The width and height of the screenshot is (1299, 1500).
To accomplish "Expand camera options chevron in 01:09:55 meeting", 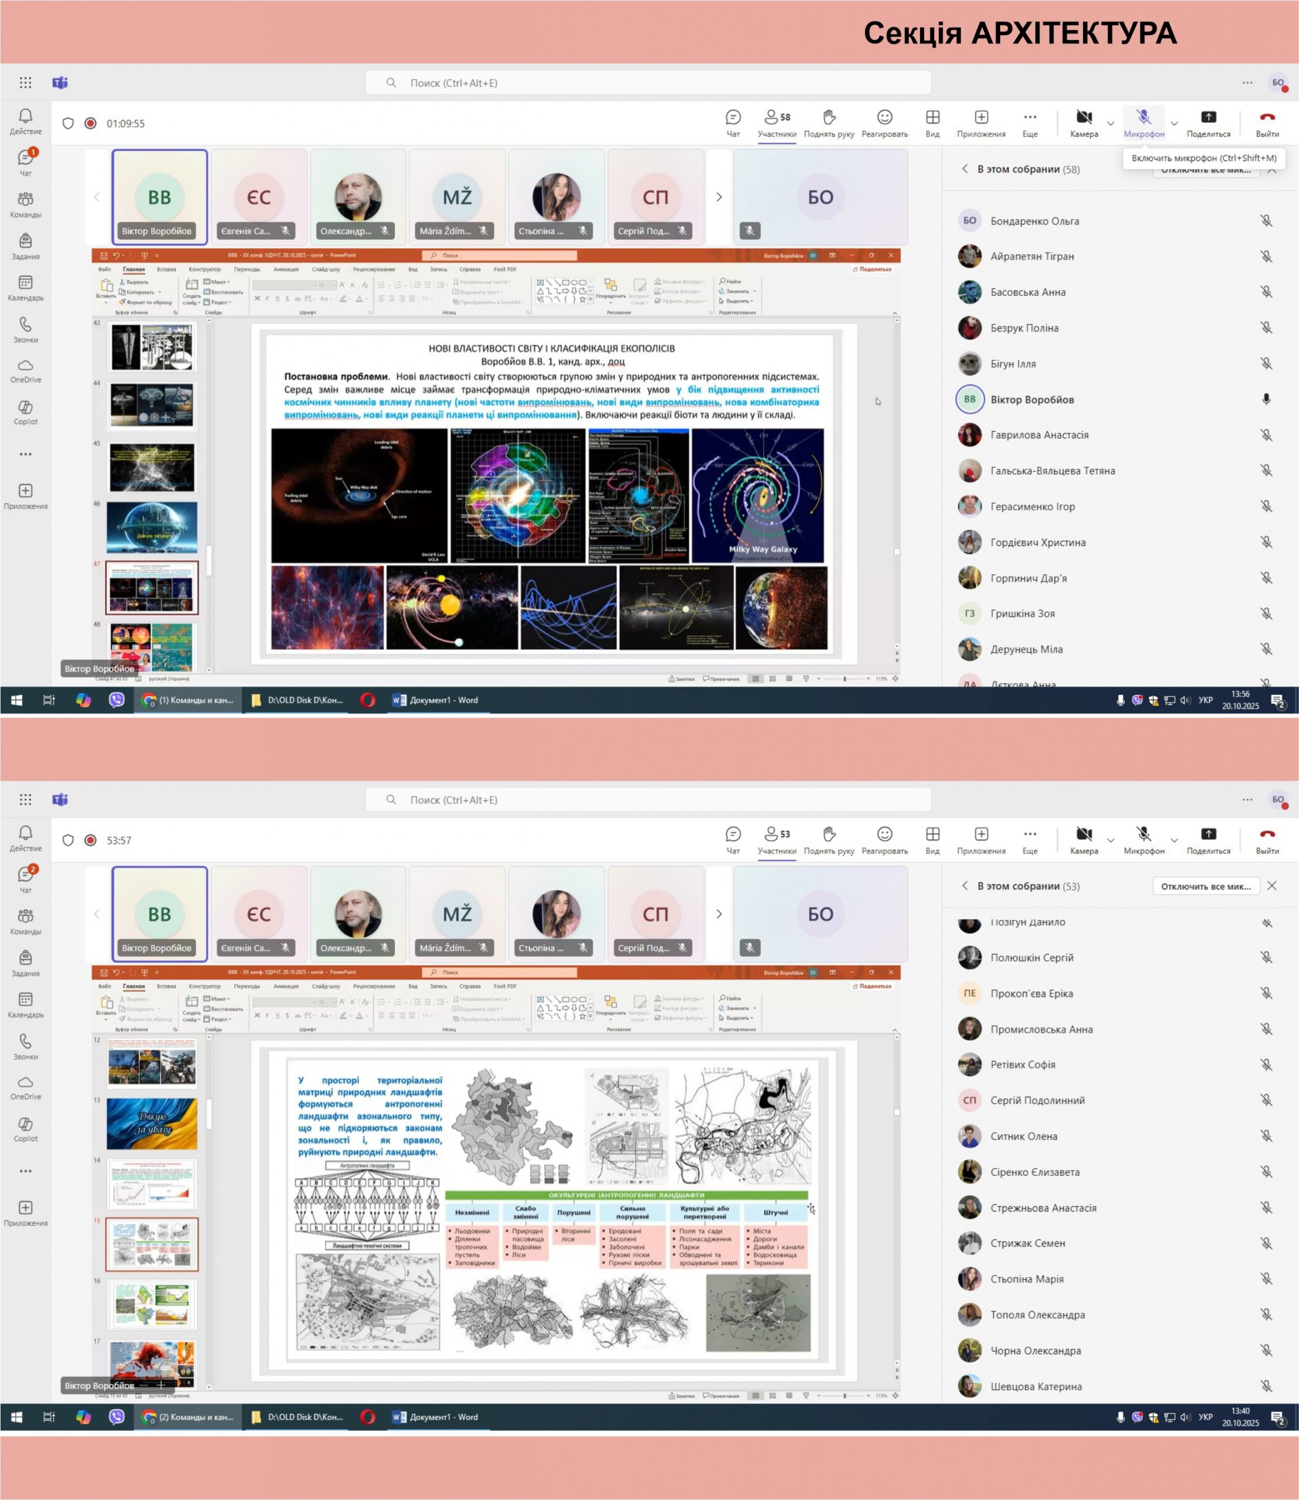I will 1110,123.
